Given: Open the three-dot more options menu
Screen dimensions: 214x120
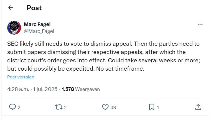Looking at the screenshot, I should pos(200,24).
